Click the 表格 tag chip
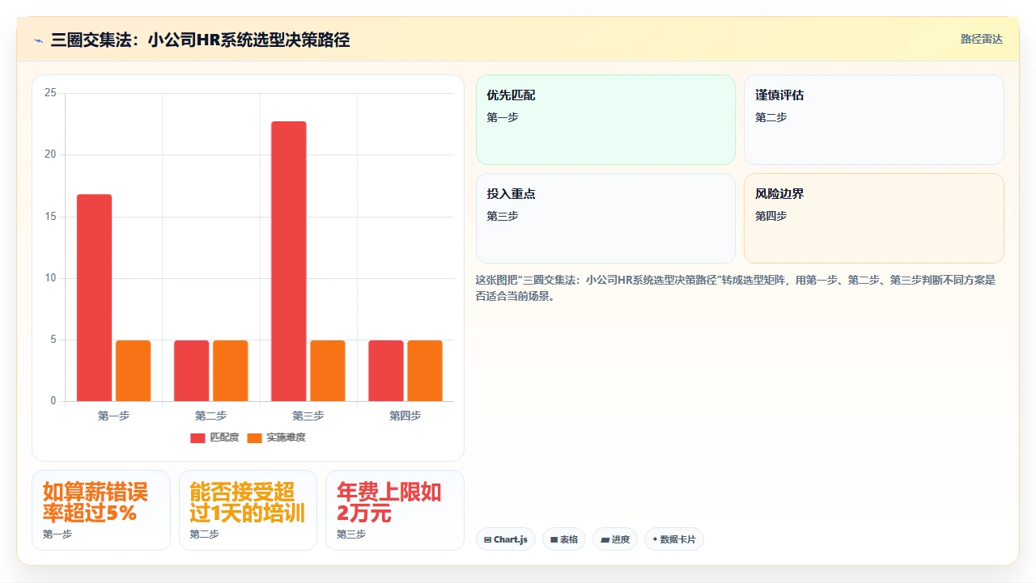 [564, 539]
